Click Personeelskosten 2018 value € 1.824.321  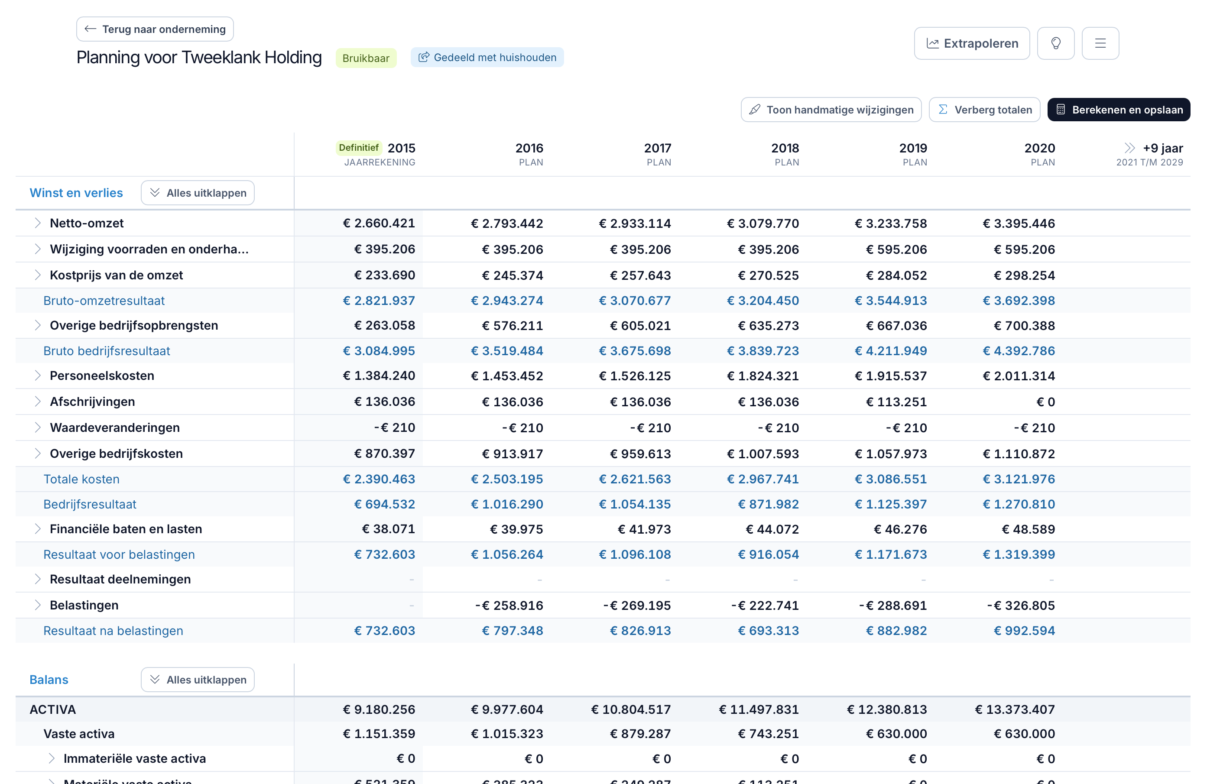point(763,376)
